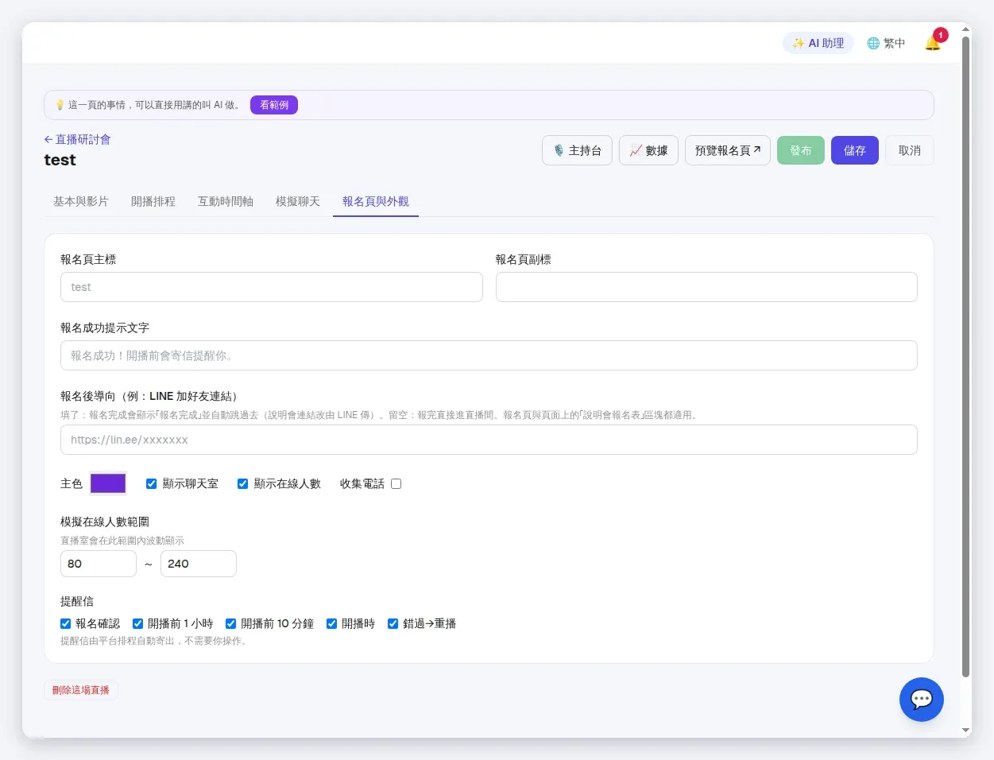Open 預覽報名頁 in new window

[x=728, y=150]
